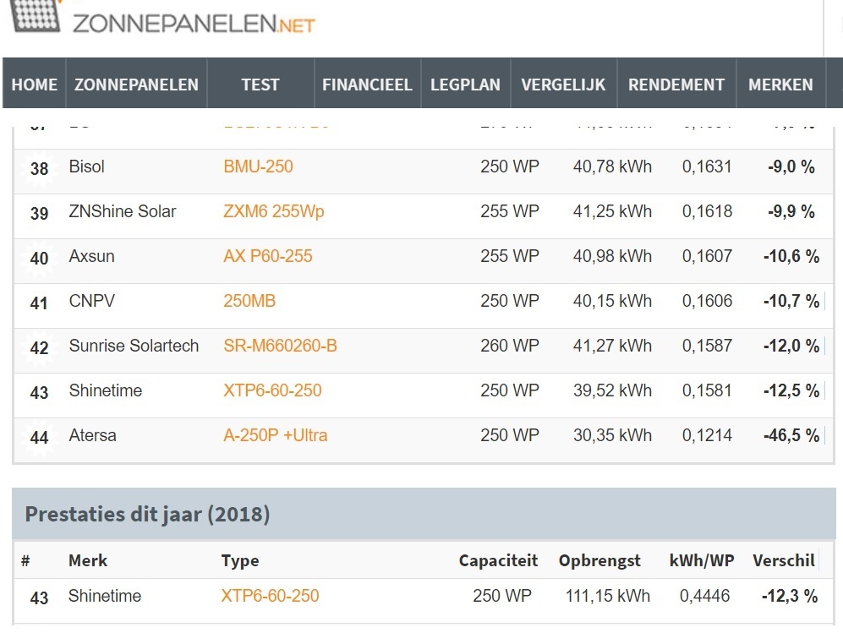Click the Prestaties dit jaar (2018) heading
This screenshot has height=633, width=843.
[x=147, y=514]
